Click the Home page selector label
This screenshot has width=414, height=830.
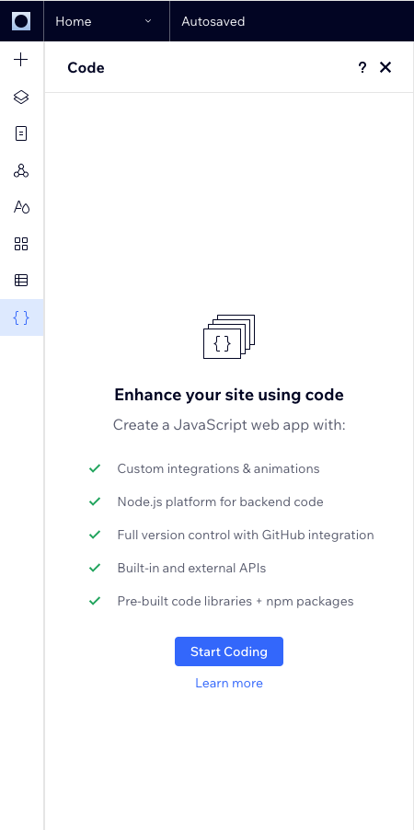[x=73, y=21]
